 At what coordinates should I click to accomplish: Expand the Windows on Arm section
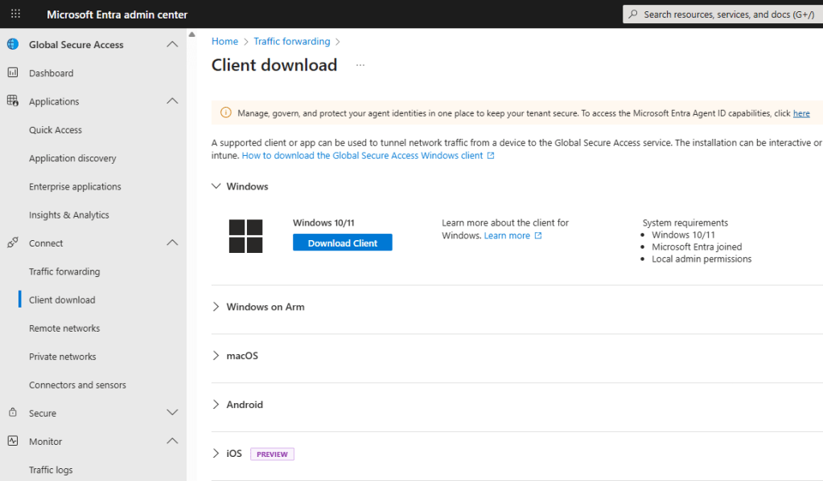point(216,307)
